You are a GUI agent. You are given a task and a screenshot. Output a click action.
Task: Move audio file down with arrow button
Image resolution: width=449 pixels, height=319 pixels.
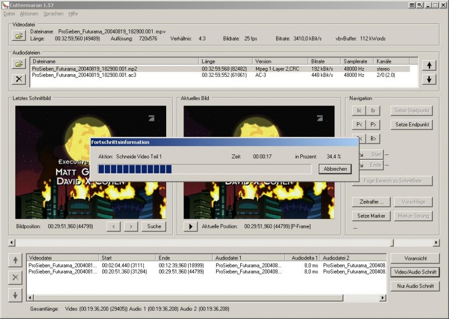[x=429, y=79]
